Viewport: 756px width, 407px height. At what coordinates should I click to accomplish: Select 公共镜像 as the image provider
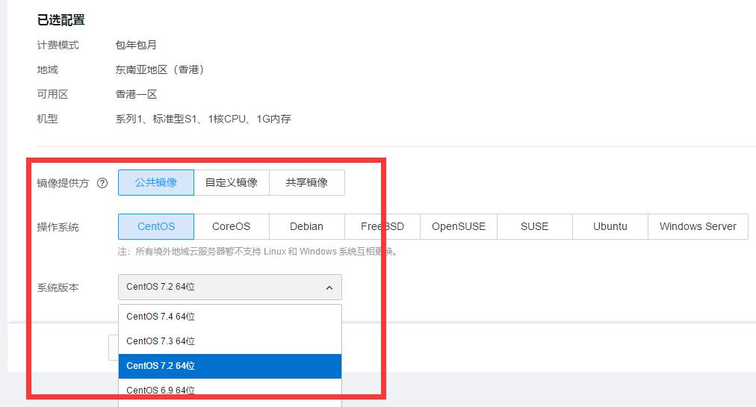(156, 182)
